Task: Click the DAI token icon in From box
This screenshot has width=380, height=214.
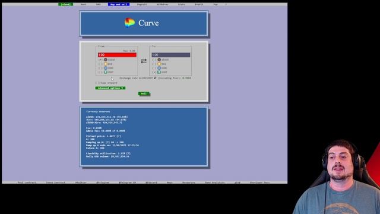Action: tap(106, 64)
